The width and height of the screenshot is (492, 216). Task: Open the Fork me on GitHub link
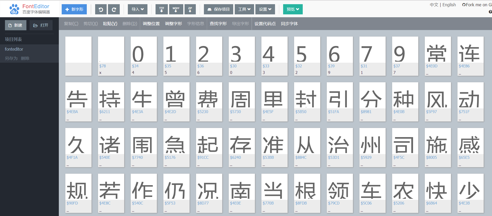477,5
